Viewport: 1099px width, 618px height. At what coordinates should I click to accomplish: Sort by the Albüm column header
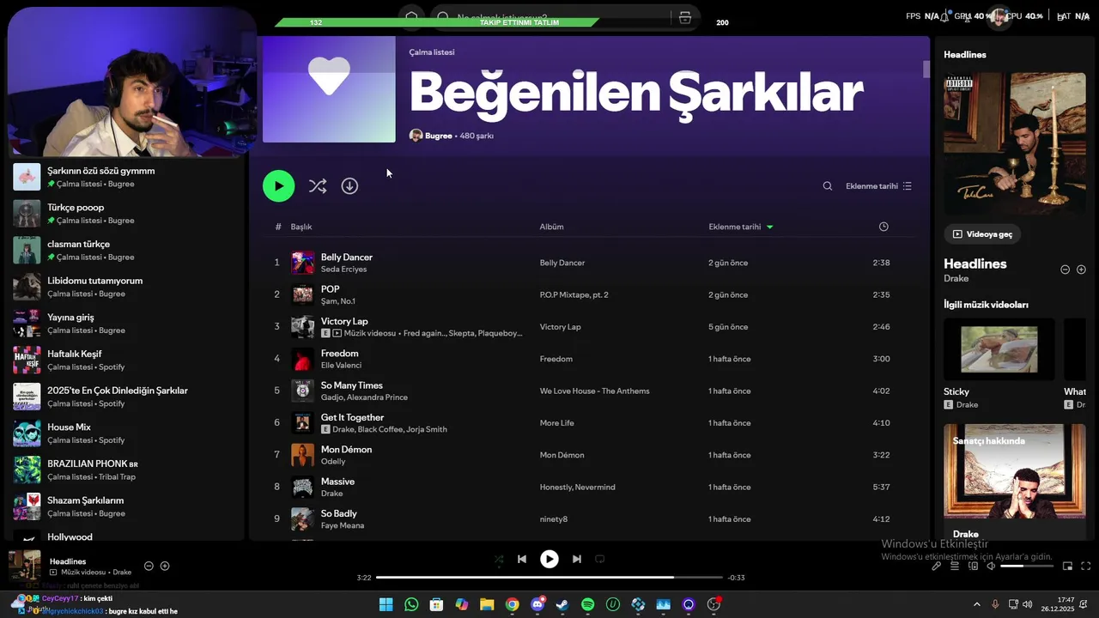[x=551, y=227]
